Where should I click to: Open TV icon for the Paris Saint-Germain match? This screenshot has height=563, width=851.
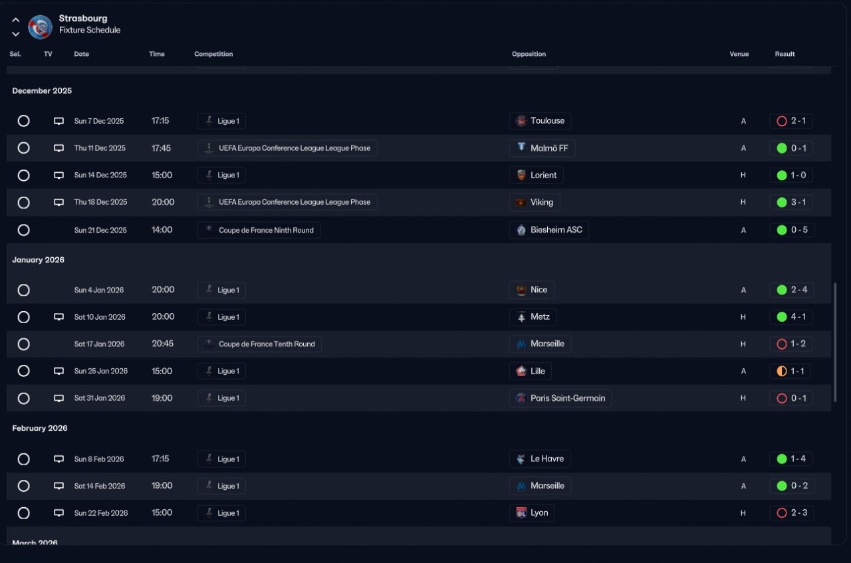click(x=59, y=398)
